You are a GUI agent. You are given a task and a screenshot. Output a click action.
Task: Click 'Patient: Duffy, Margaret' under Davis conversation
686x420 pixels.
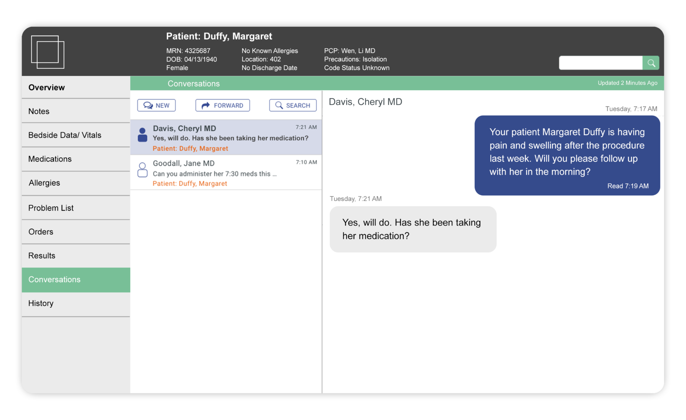(x=190, y=148)
